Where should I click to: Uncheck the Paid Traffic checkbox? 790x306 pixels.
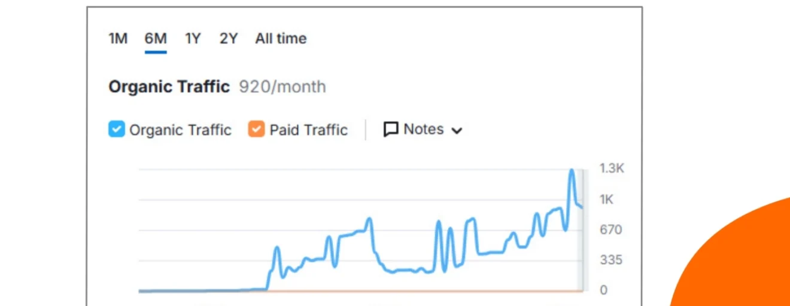[x=256, y=130]
